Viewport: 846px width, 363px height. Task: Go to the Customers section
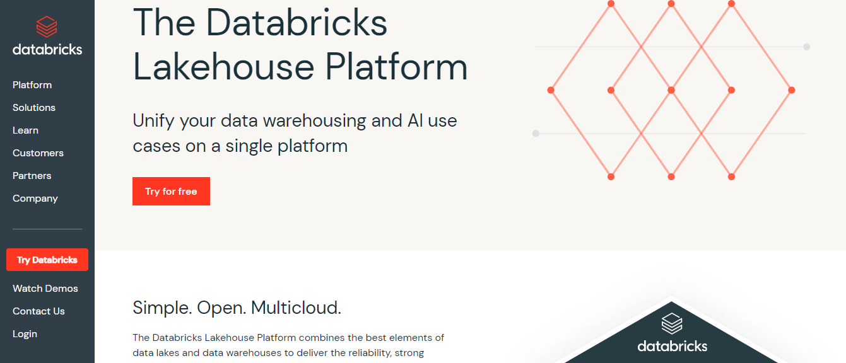(38, 153)
